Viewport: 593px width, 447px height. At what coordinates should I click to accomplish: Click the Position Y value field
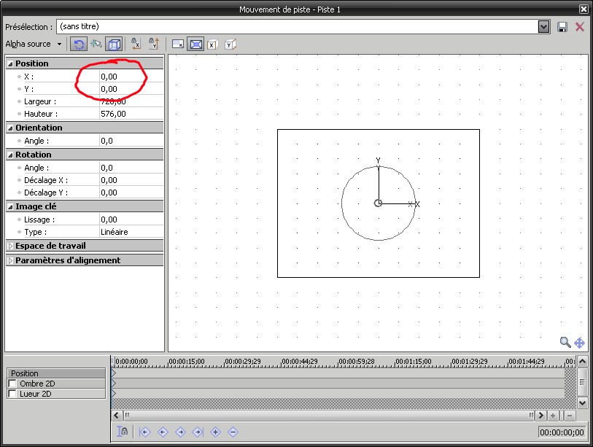pos(131,89)
